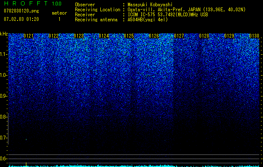Click the 1.0.0 version number
Screen dimensions: 263x167
(56, 4)
